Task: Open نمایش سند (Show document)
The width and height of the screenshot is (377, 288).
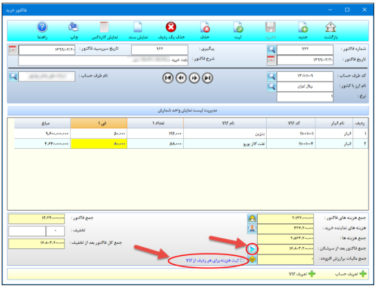Action: (136, 28)
